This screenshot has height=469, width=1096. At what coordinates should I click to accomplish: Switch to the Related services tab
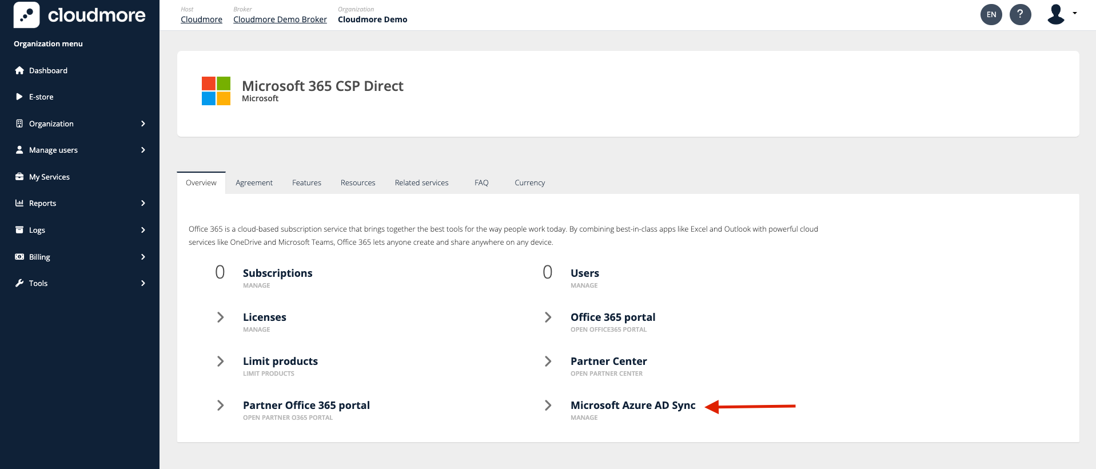pos(421,183)
